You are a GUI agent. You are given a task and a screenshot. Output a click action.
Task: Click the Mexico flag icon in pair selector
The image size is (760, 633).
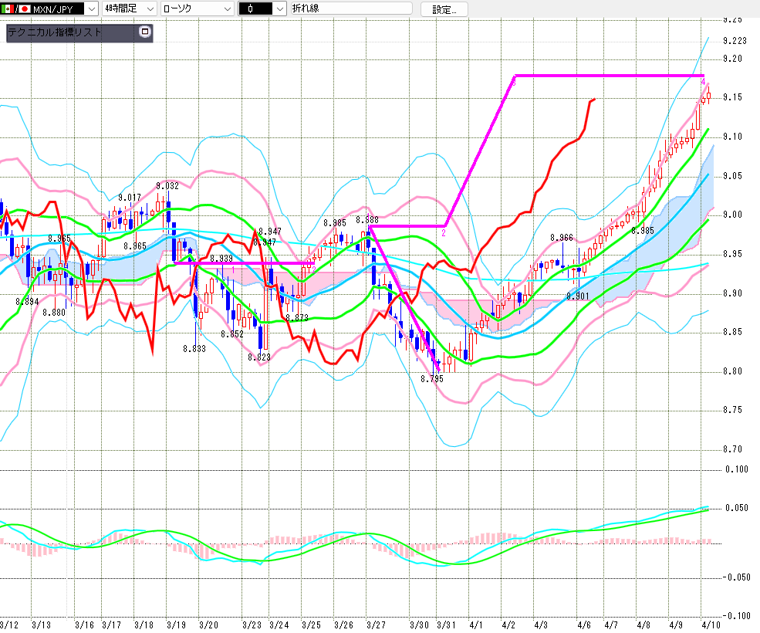pos(6,9)
